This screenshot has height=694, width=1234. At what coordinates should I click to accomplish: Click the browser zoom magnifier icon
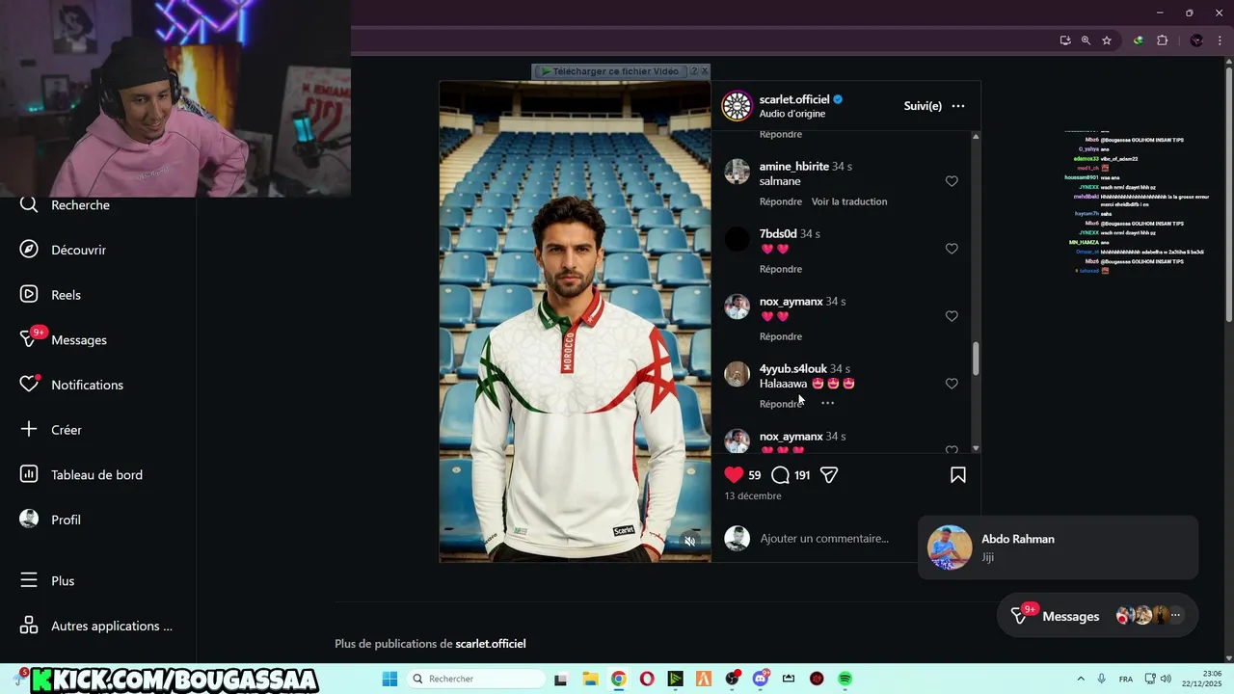coord(1086,40)
